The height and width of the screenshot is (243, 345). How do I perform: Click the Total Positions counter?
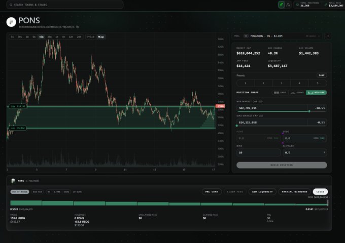point(307,5)
